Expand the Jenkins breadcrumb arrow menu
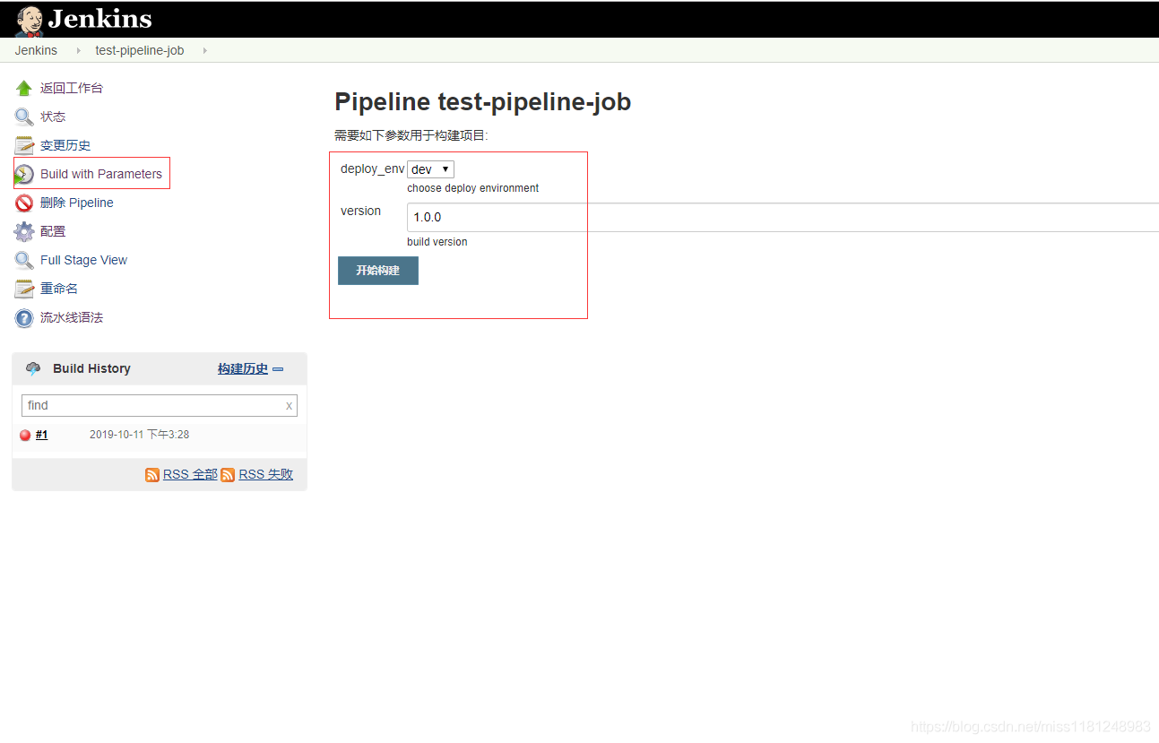The height and width of the screenshot is (743, 1159). point(78,50)
